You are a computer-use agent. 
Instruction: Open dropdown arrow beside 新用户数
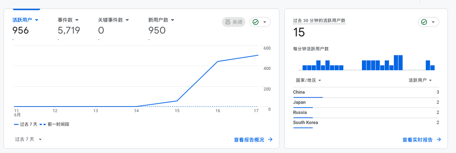(x=172, y=20)
